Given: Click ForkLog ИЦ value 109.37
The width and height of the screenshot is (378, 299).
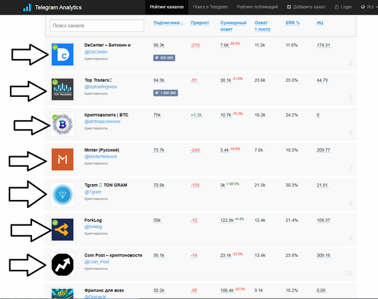Looking at the screenshot, I should pyautogui.click(x=323, y=221).
